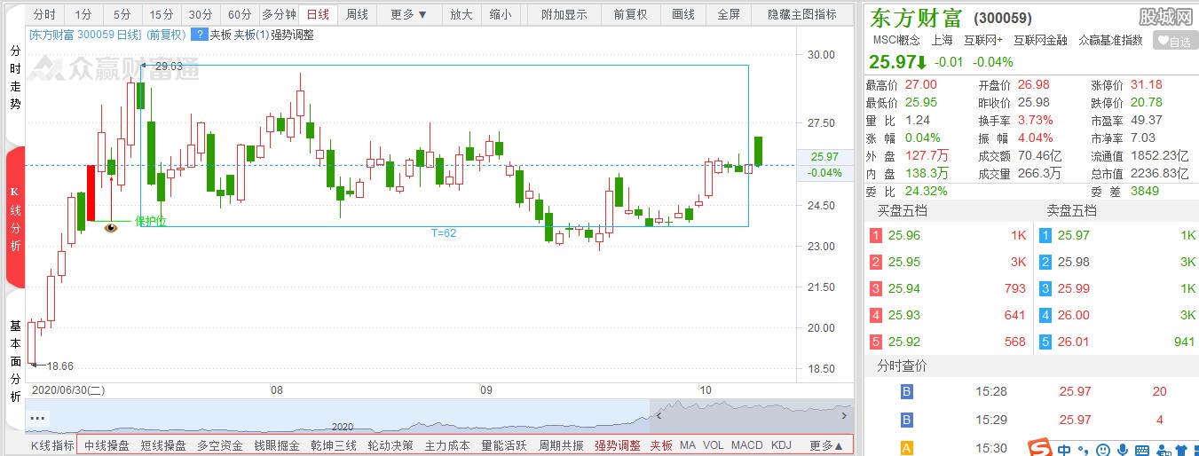Select the 1分 one-minute period

coord(83,14)
